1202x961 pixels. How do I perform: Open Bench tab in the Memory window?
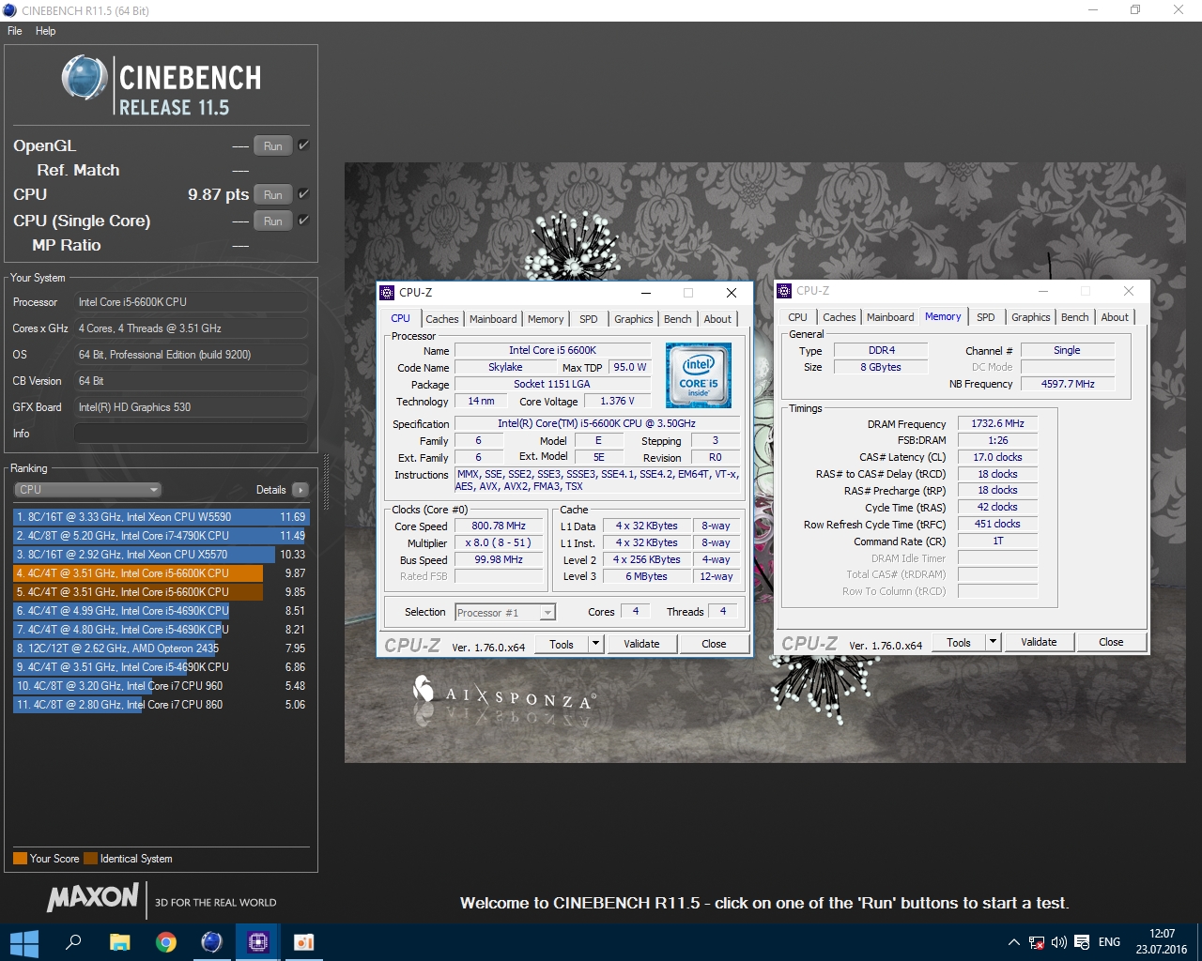click(1074, 317)
